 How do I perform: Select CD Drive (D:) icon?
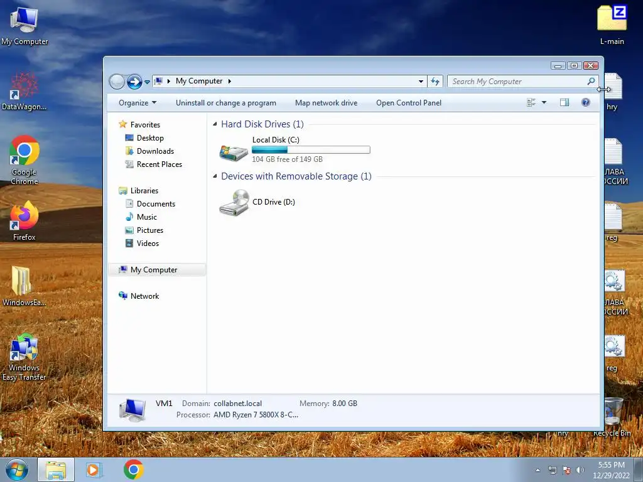click(x=234, y=203)
